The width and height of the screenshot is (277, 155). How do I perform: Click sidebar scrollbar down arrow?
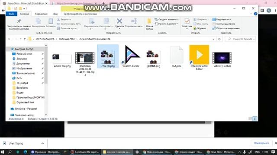pyautogui.click(x=46, y=115)
